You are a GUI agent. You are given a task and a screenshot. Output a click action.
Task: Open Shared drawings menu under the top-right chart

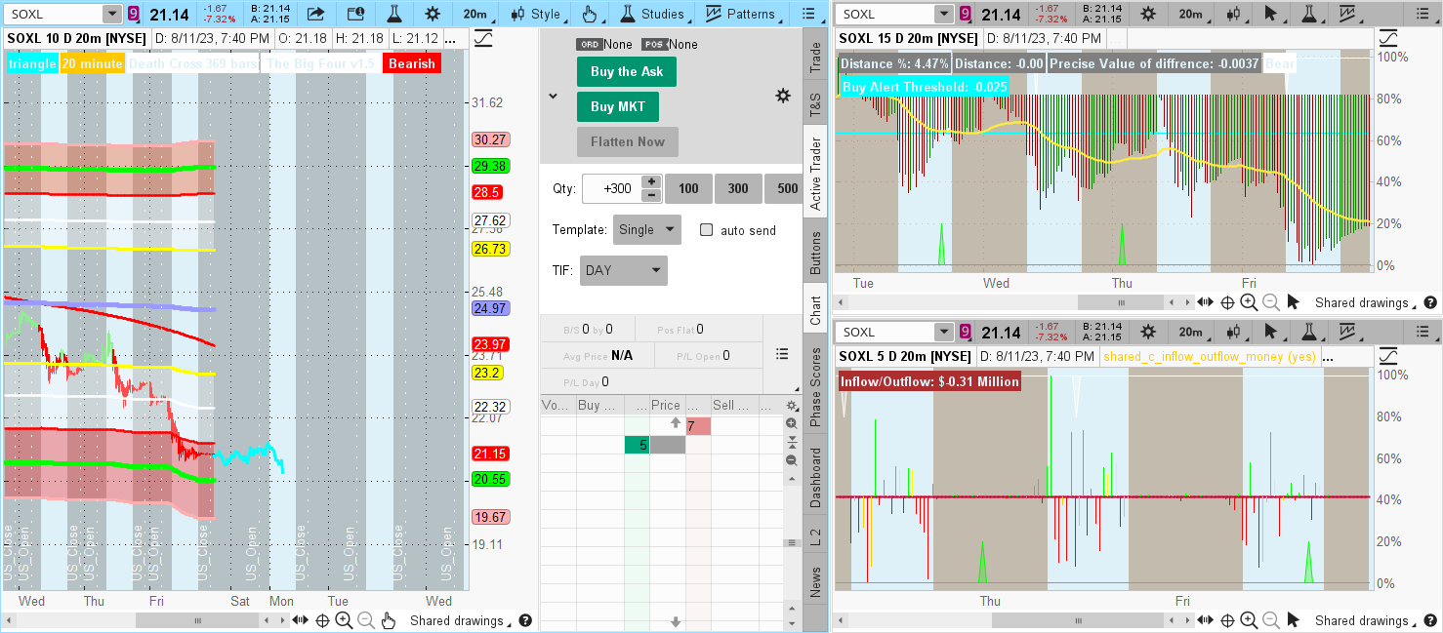coord(1365,302)
